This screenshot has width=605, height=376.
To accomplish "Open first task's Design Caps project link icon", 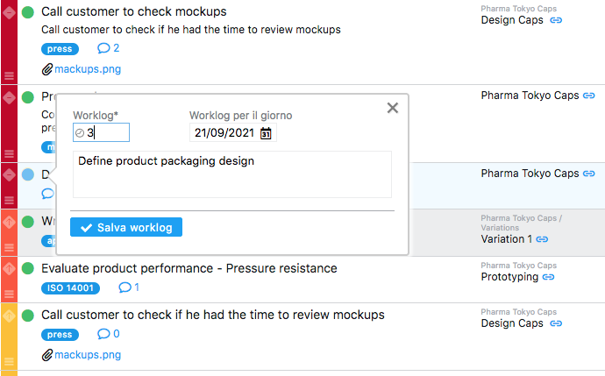I will [x=556, y=20].
